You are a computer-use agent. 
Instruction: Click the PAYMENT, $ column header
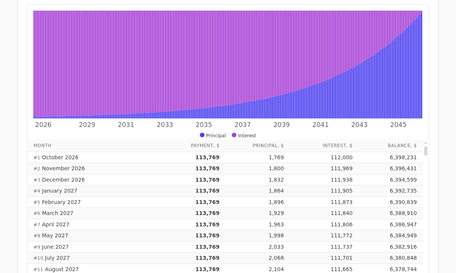pyautogui.click(x=205, y=146)
